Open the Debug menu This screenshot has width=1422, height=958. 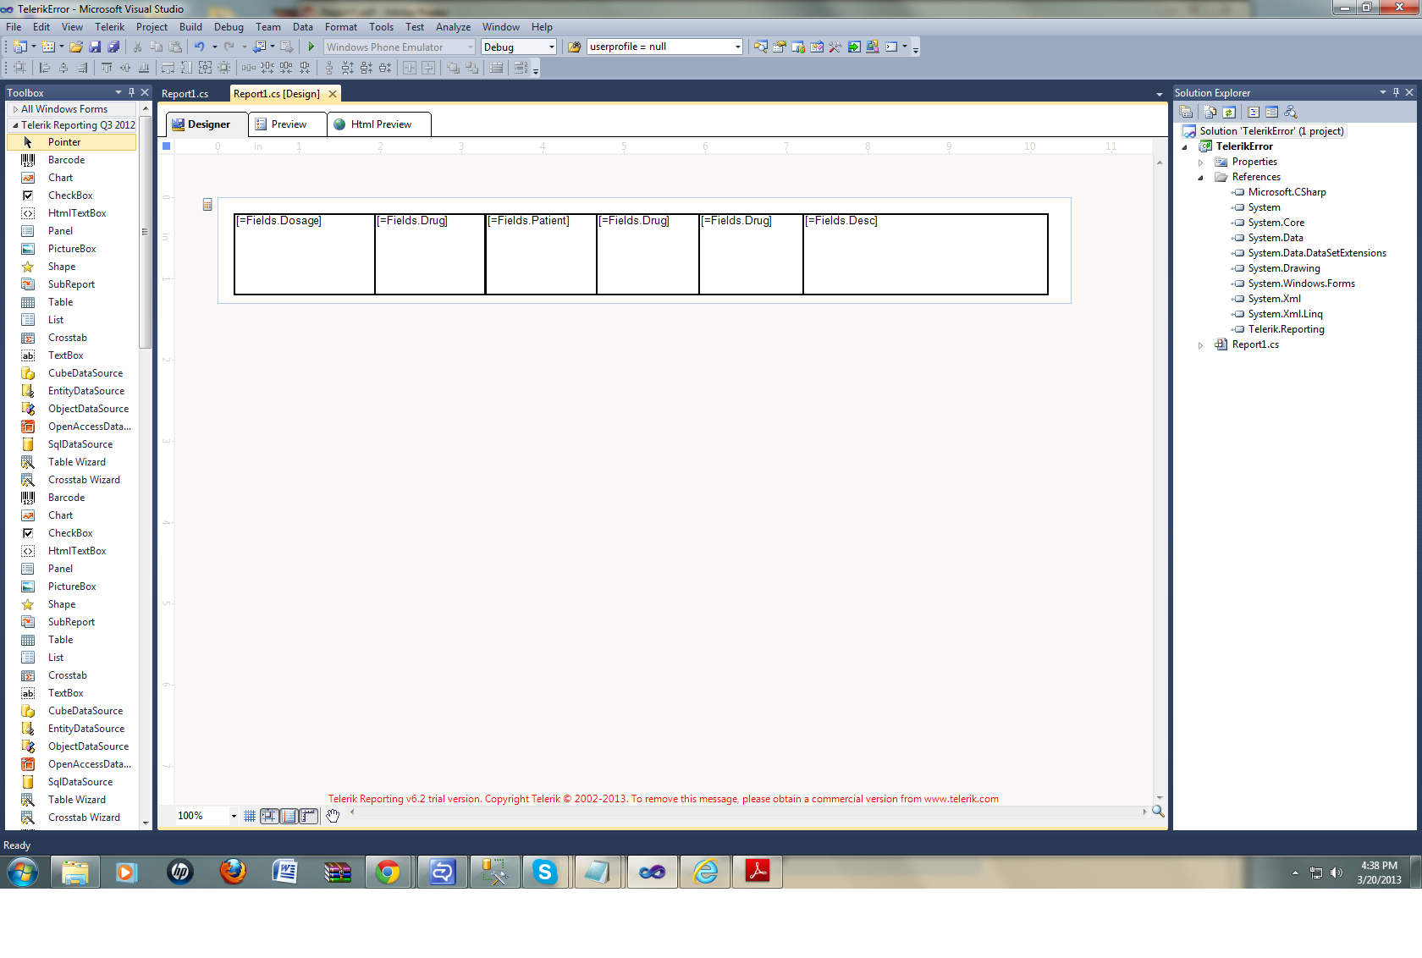click(229, 27)
